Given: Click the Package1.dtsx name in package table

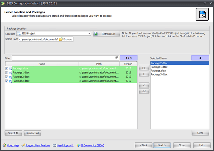Looking at the screenshot, I should tap(21, 72).
